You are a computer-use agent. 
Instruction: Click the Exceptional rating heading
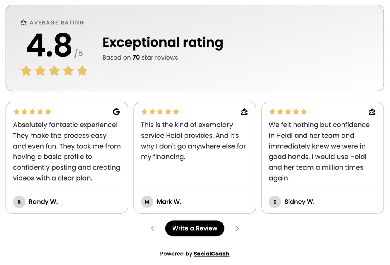tap(163, 43)
